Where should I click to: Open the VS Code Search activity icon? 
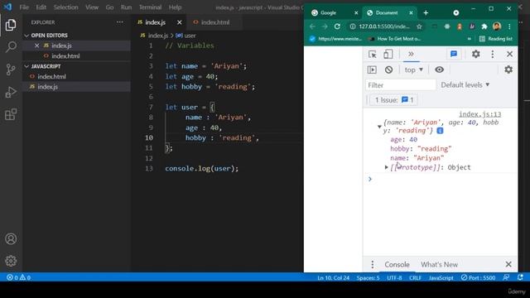(x=11, y=47)
